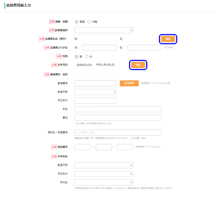Click the 町名 input field
The image size is (219, 198).
[118, 109]
